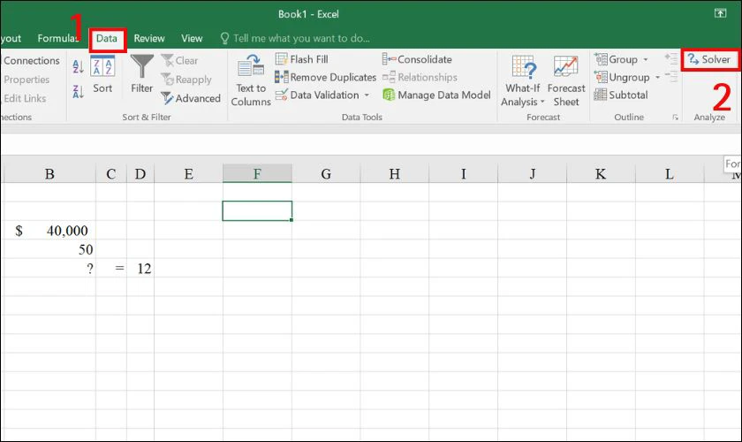This screenshot has width=742, height=442.
Task: Click Hide Detail outline icon
Action: point(671,76)
